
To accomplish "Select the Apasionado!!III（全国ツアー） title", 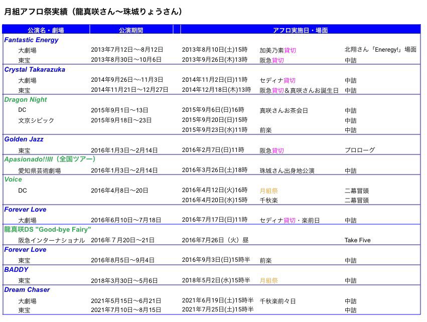I will click(x=50, y=159).
